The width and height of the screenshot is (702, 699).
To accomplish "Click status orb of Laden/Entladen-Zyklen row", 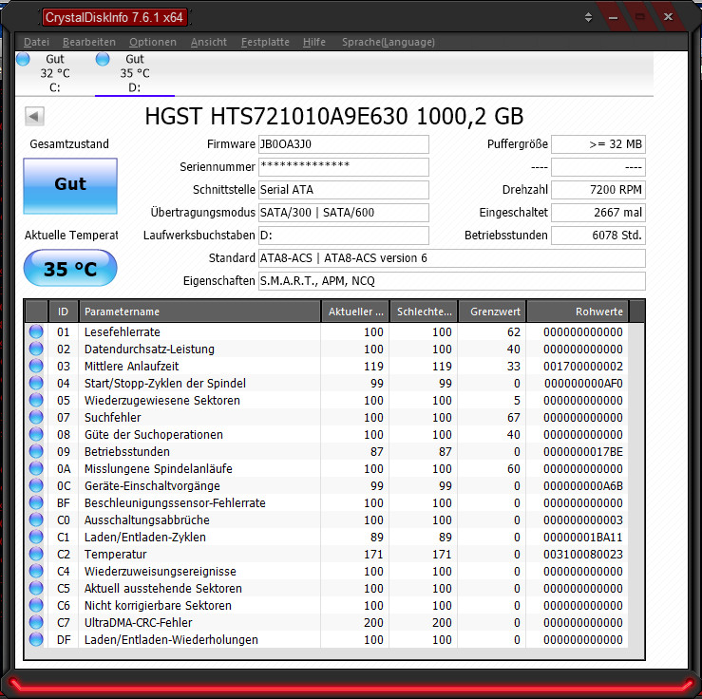I will 36,537.
